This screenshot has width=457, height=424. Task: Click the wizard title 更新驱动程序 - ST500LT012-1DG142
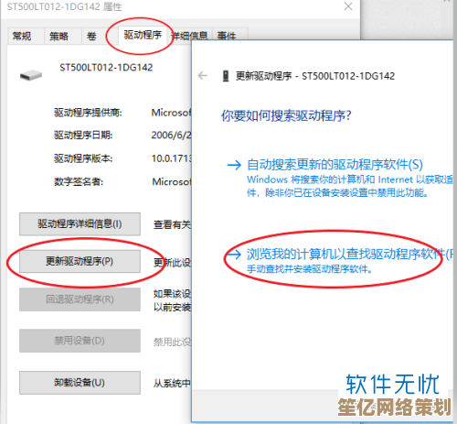pos(315,76)
